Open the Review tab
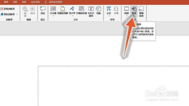Viewport: 189px width, 106px height. [x=6, y=2]
